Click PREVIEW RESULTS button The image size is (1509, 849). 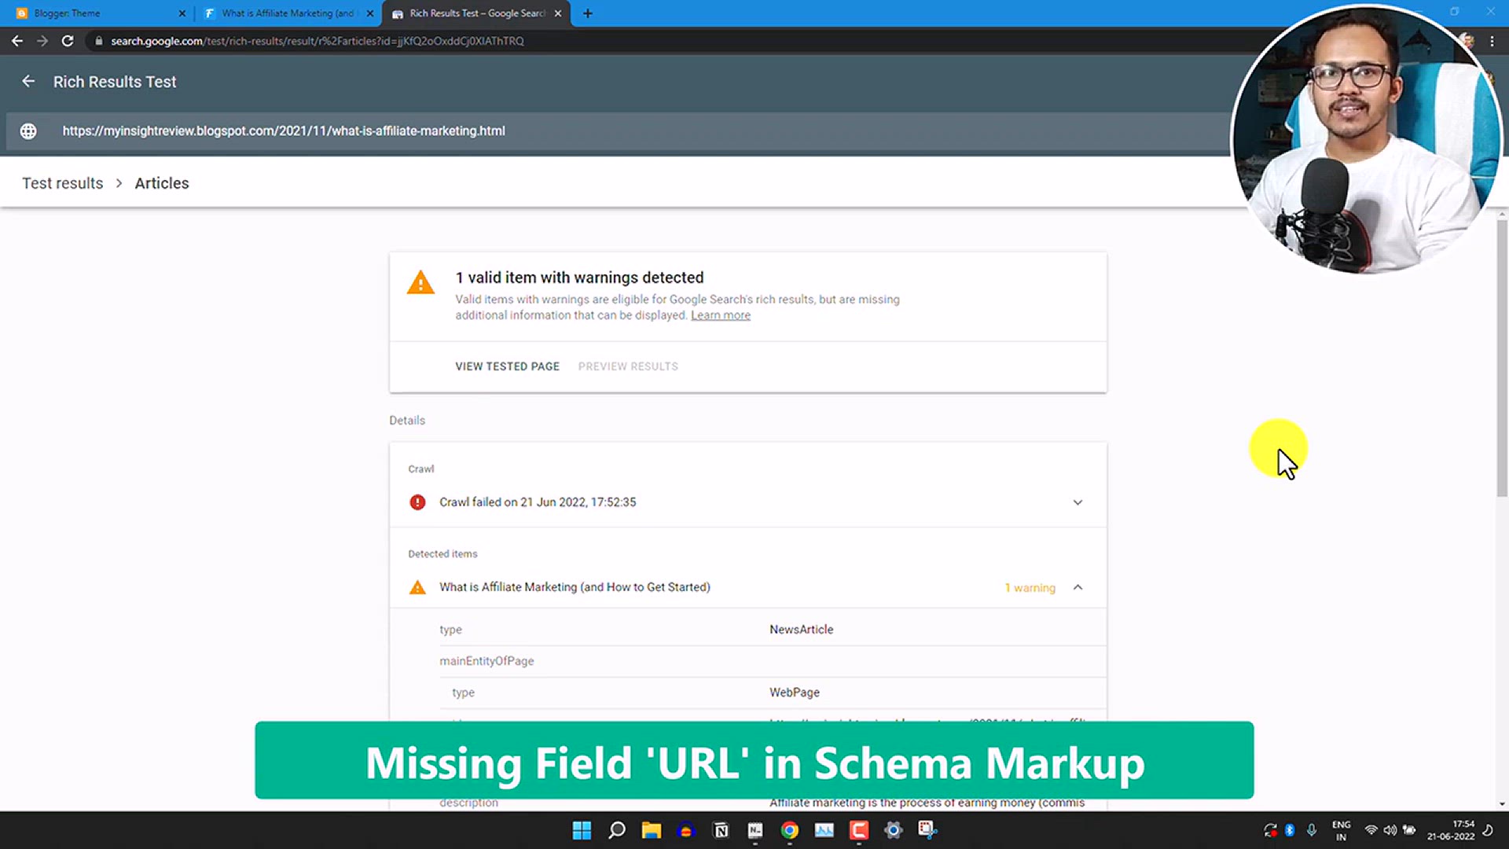(x=628, y=366)
